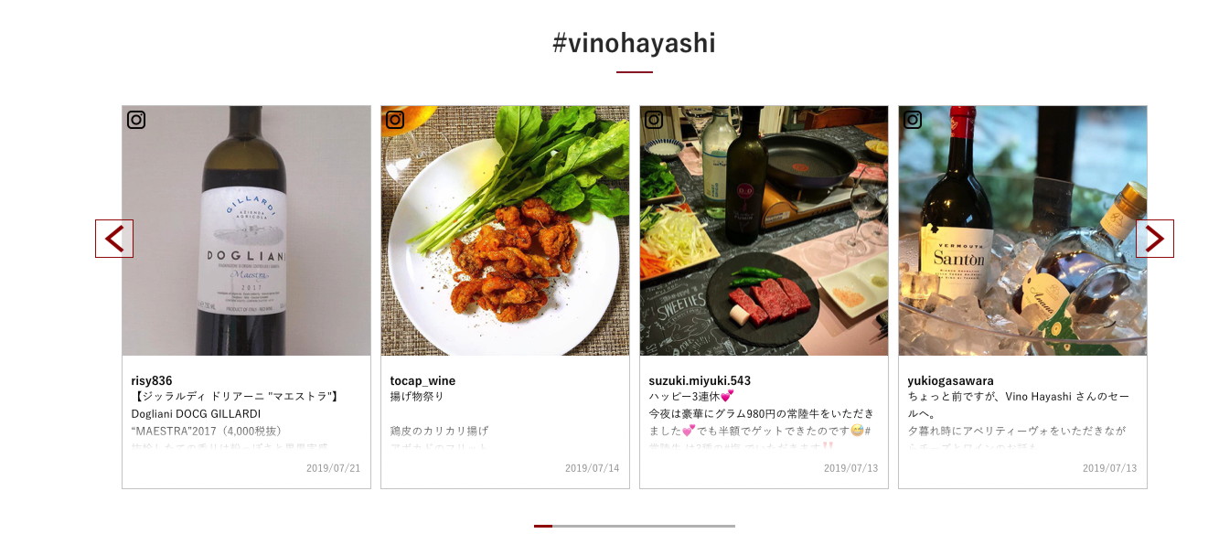Open the beef and pan table photo

[x=764, y=230]
